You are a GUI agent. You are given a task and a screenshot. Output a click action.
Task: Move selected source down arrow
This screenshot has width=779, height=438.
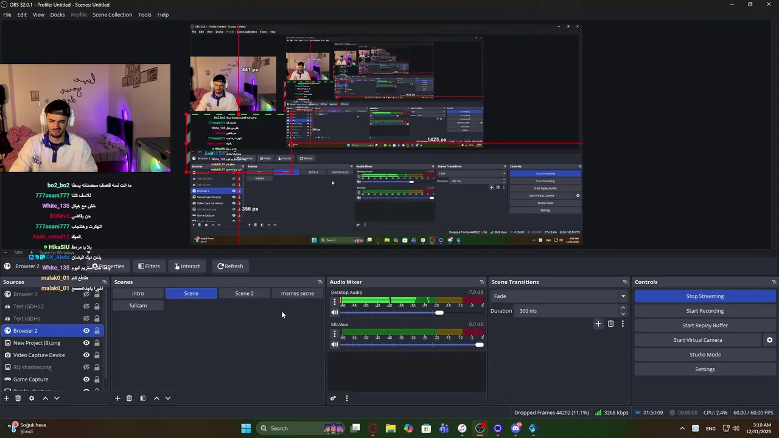point(57,398)
